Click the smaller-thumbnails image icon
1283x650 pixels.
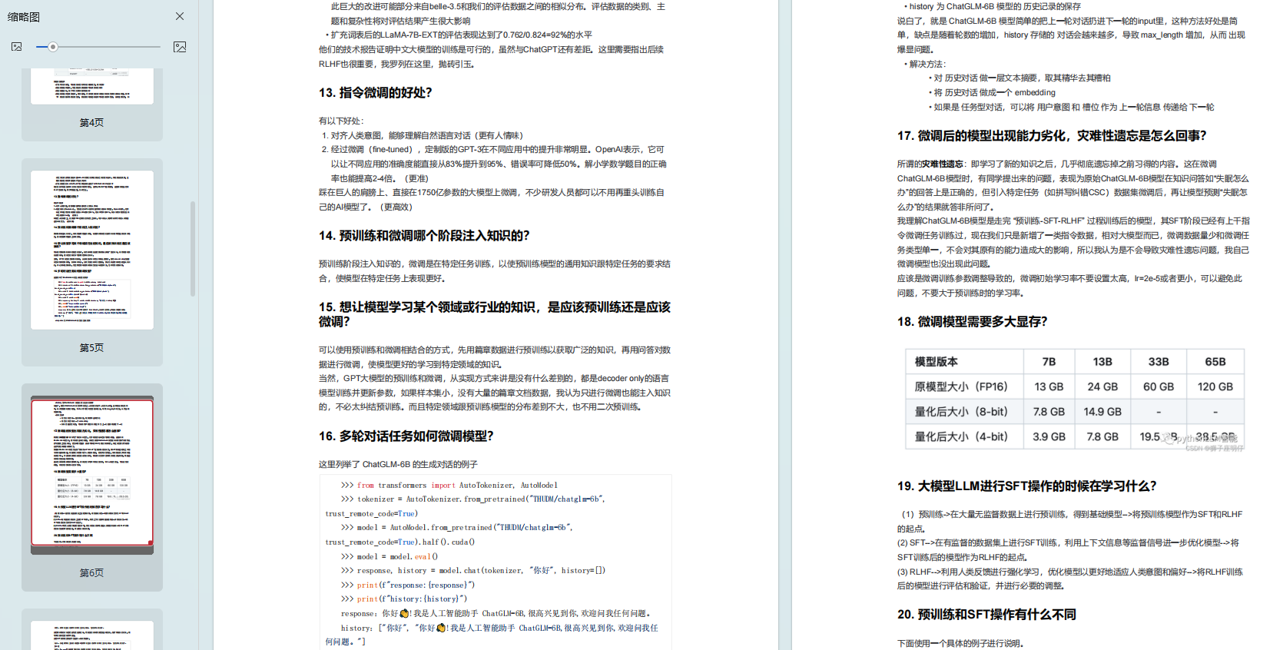coord(17,47)
